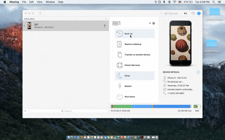Select Transfer to another Device
Image resolution: width=225 pixels, height=140 pixels.
(x=135, y=55)
